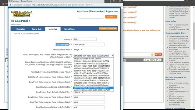
Task: Select the Launch App tab
Action: coord(53,29)
